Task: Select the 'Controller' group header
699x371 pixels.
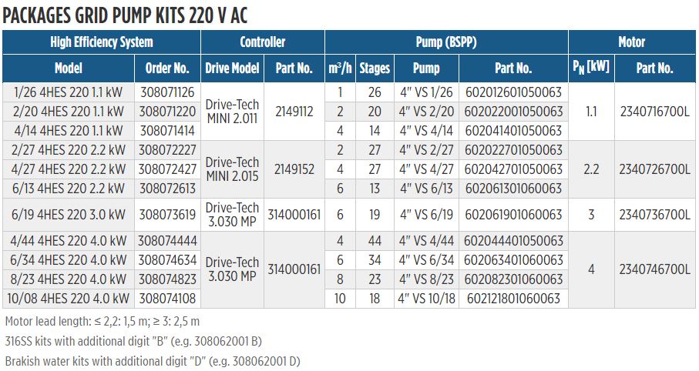Action: tap(263, 42)
